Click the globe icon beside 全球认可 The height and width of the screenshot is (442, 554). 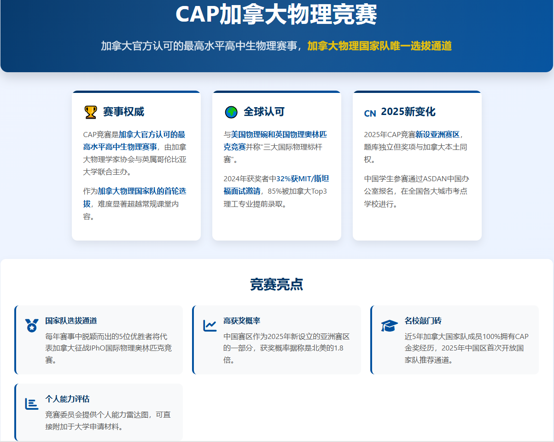pos(231,112)
